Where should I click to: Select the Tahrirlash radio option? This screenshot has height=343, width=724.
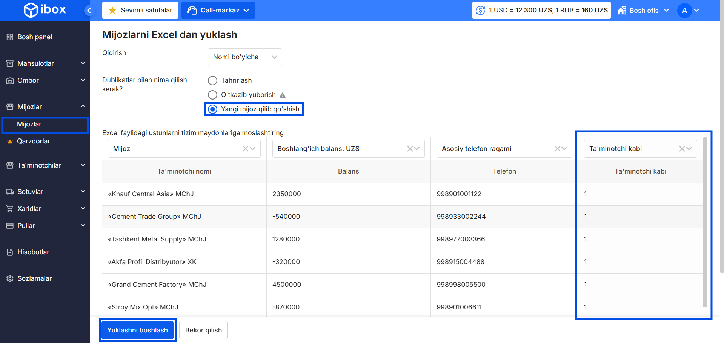(x=213, y=80)
